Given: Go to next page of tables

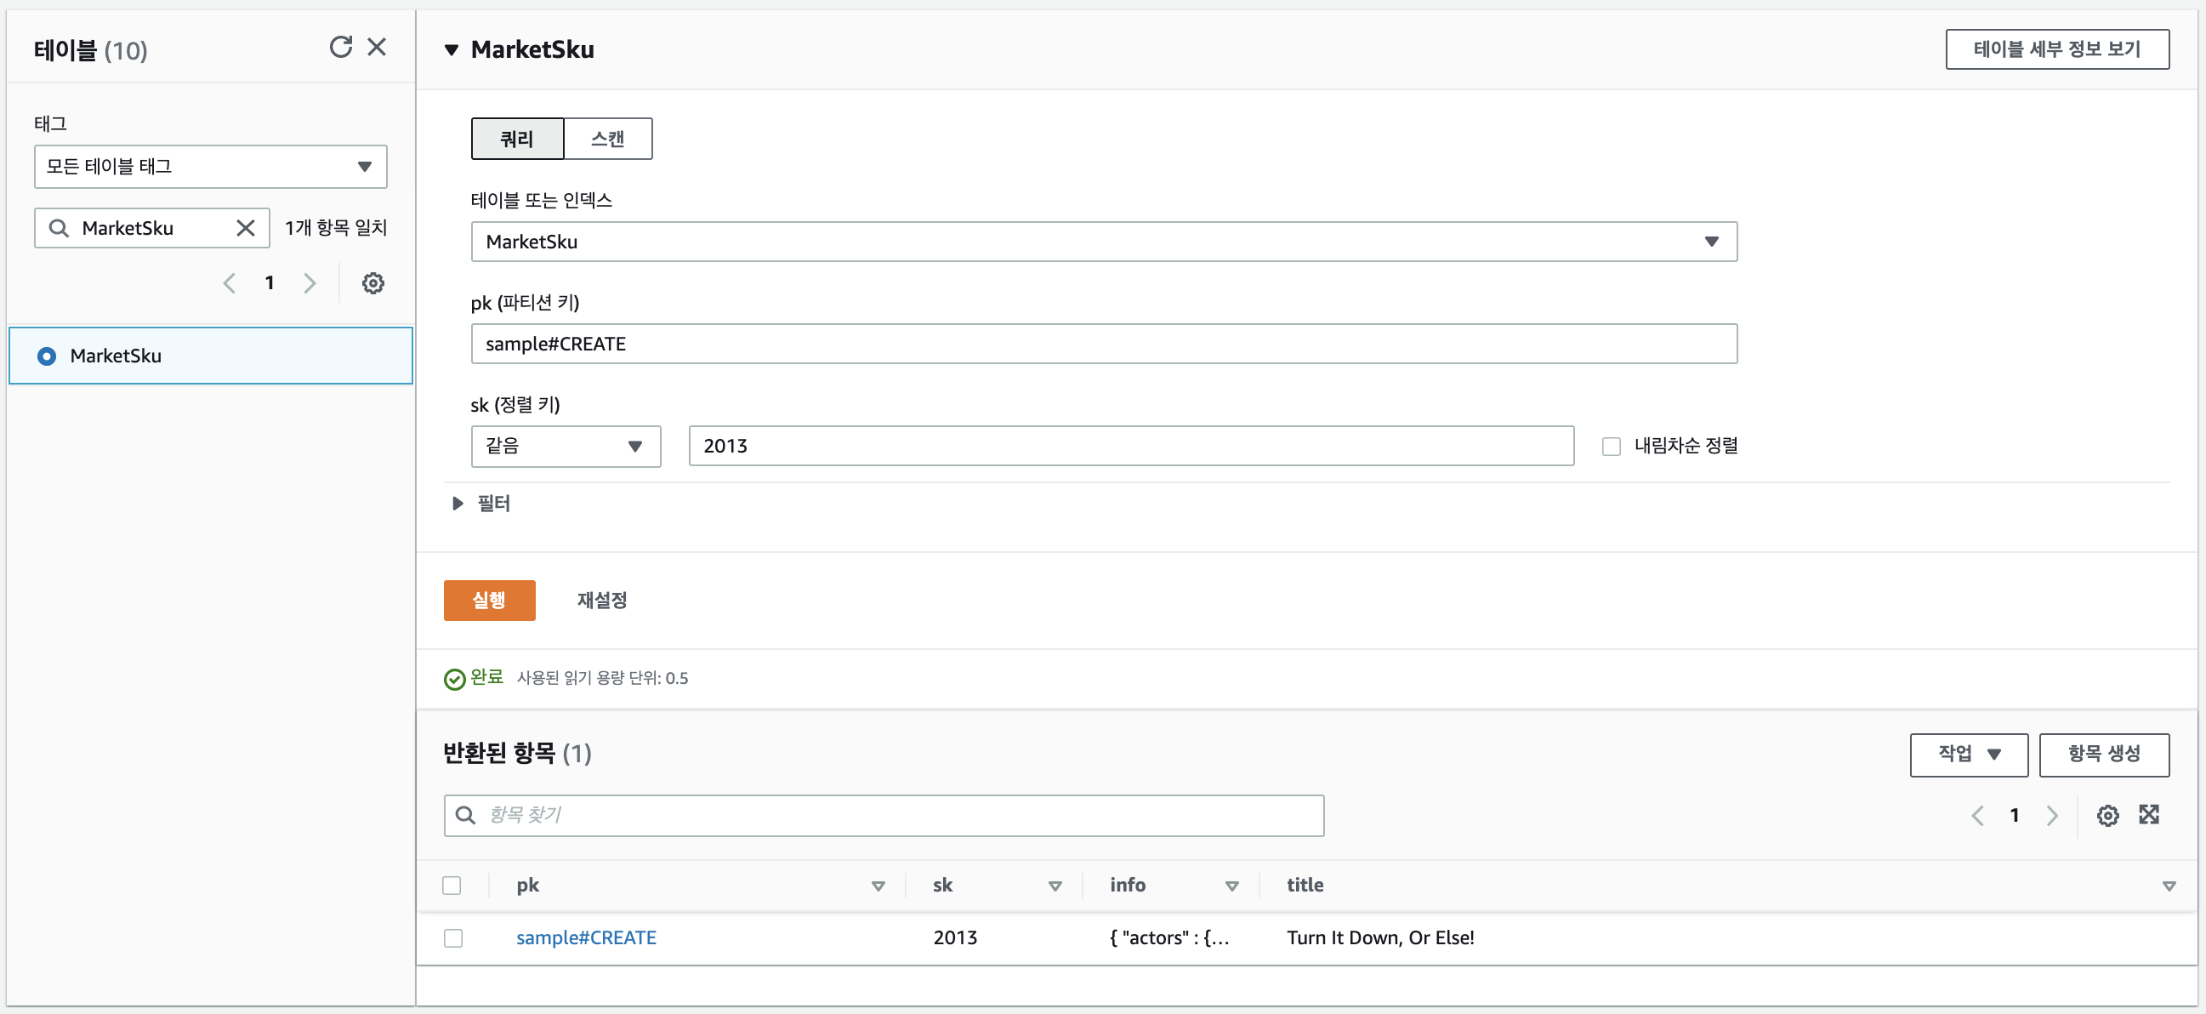Looking at the screenshot, I should pyautogui.click(x=310, y=282).
